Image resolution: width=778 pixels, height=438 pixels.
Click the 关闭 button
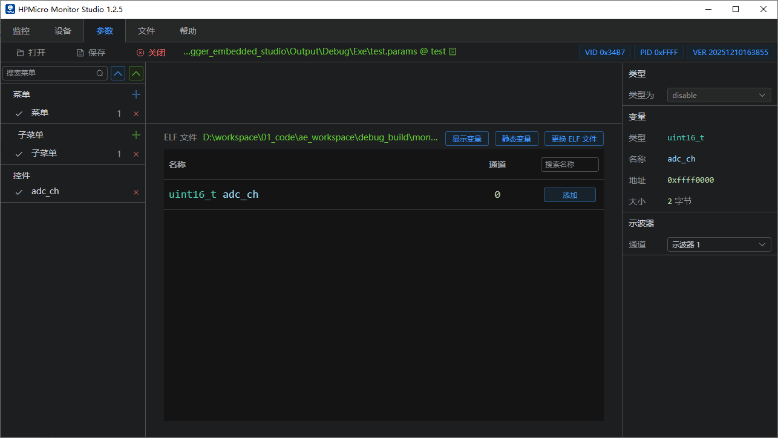point(151,53)
